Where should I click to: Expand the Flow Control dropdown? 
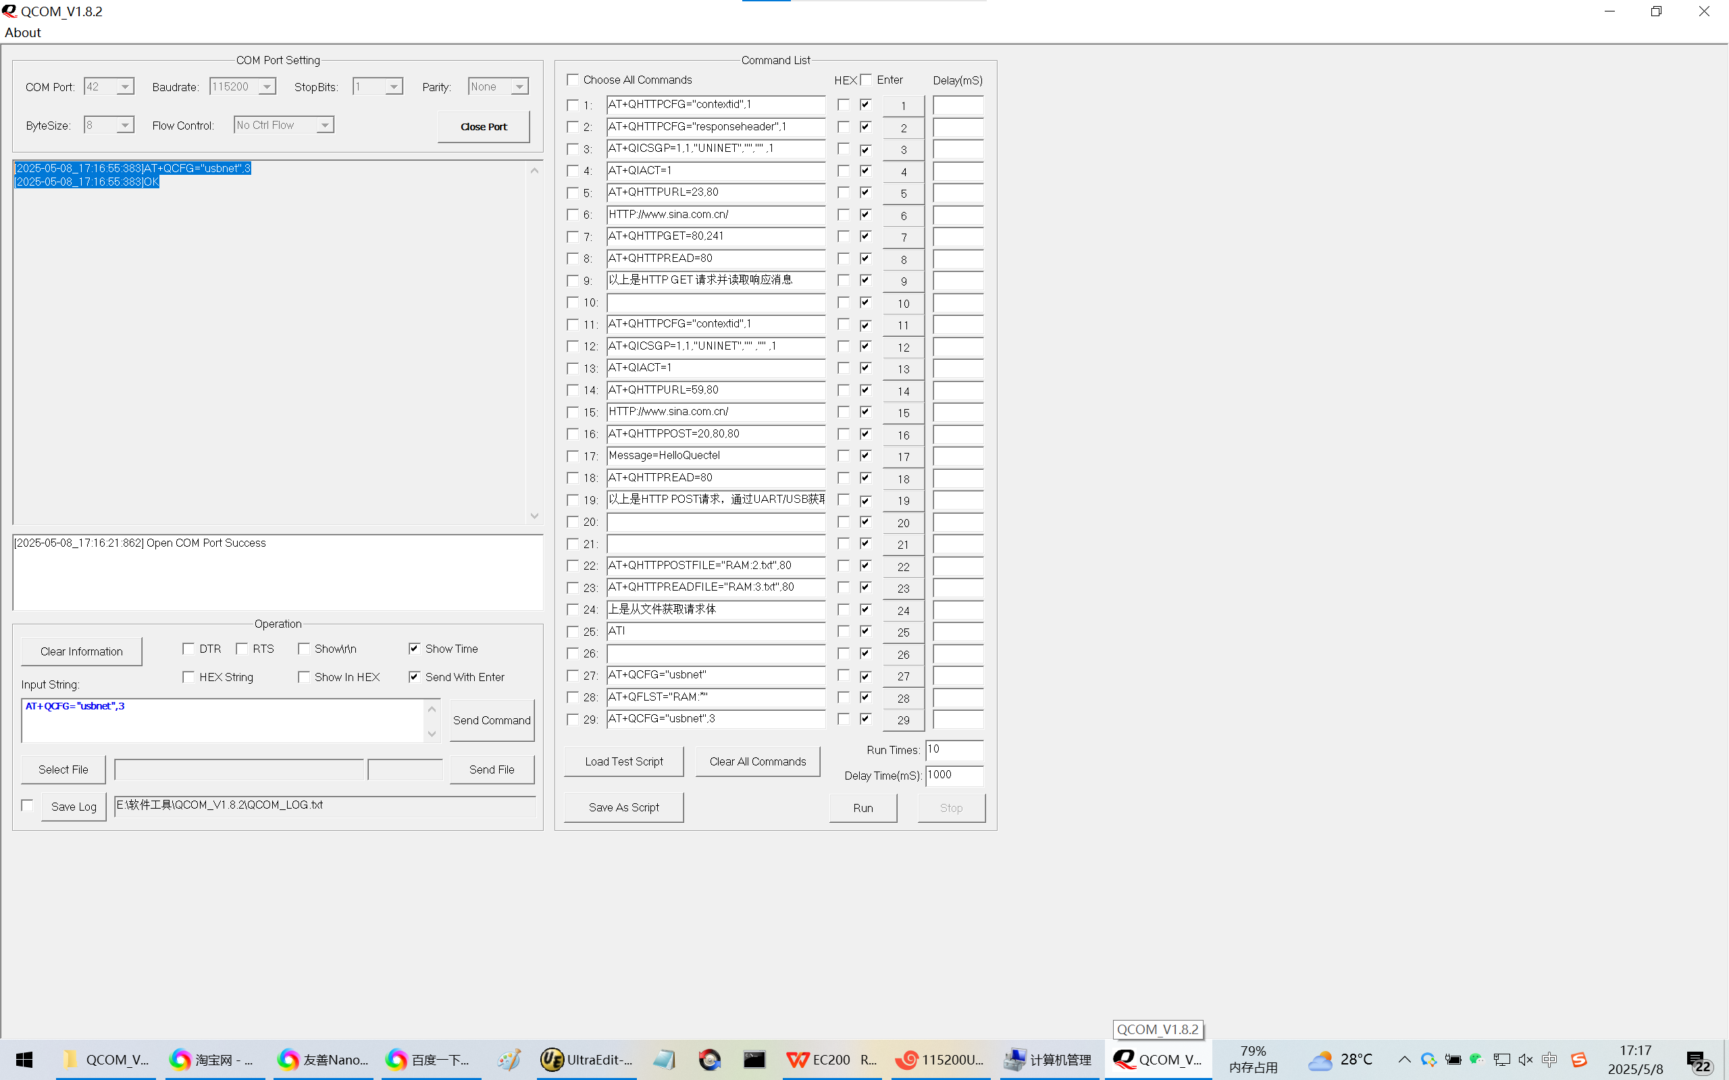pyautogui.click(x=324, y=125)
